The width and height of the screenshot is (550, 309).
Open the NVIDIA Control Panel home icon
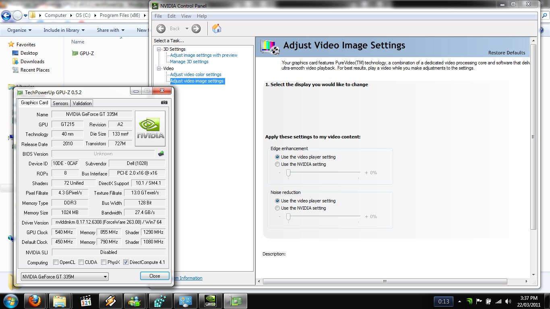click(x=217, y=29)
